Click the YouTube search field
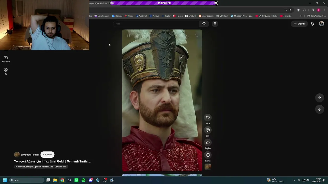This screenshot has width=328, height=184. coord(156,24)
